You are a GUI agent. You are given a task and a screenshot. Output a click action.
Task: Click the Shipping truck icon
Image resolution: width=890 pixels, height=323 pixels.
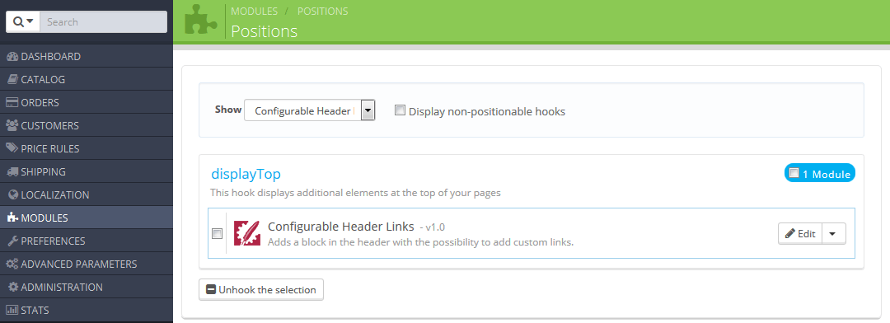click(x=12, y=171)
